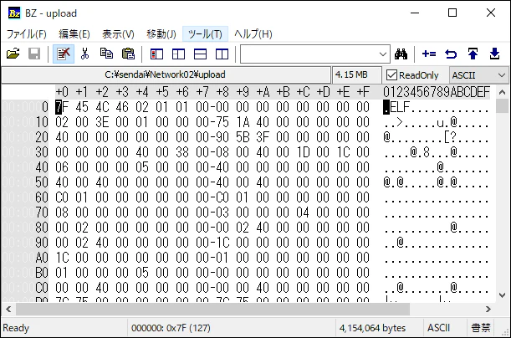Toggle the ReadOnly checkbox
The width and height of the screenshot is (511, 338).
coord(391,75)
